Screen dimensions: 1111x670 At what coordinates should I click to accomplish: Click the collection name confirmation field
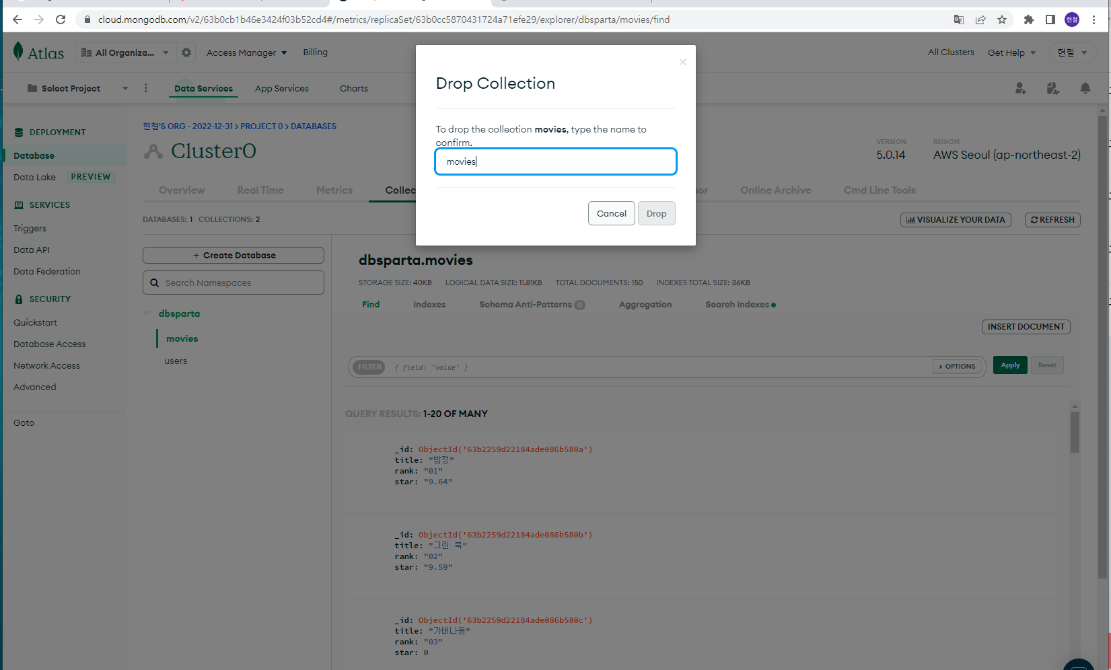(556, 161)
